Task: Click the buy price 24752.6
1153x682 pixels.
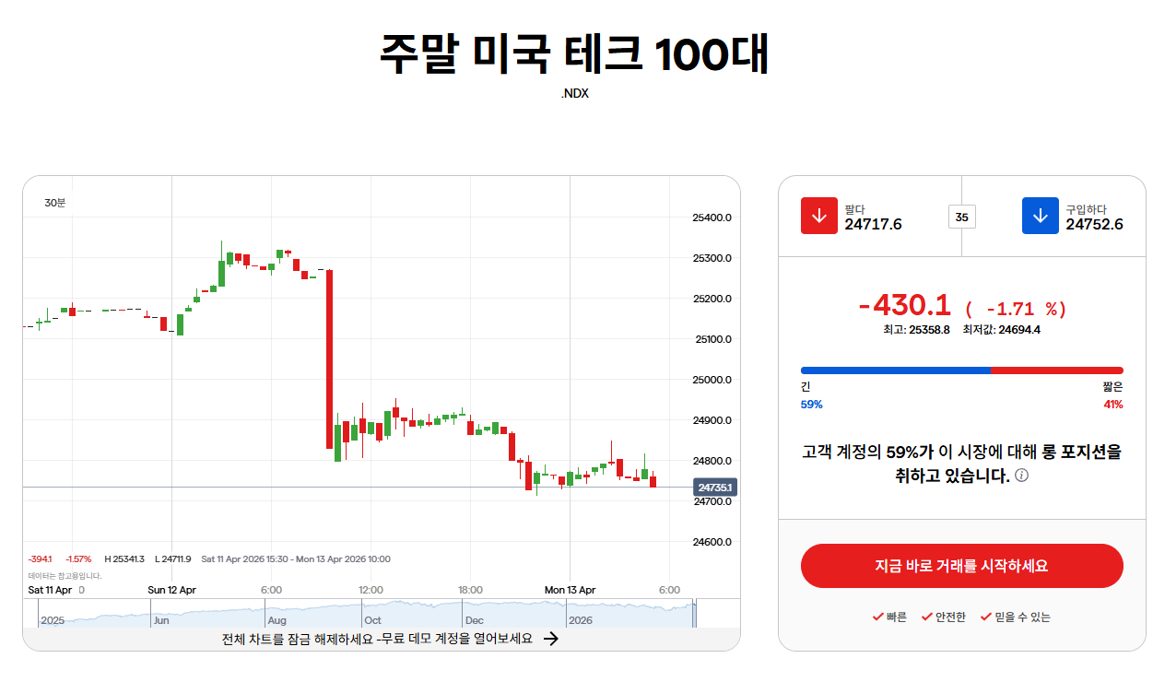Action: click(x=1094, y=224)
